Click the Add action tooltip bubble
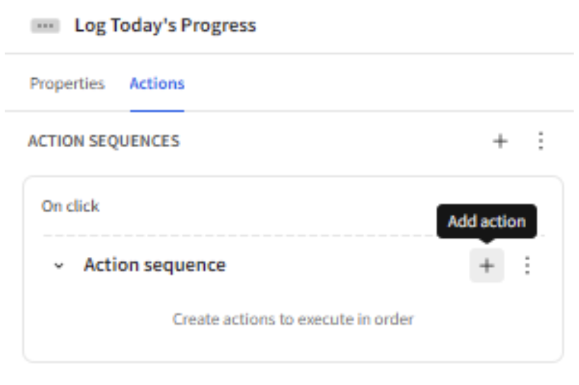The height and width of the screenshot is (385, 579). click(487, 221)
